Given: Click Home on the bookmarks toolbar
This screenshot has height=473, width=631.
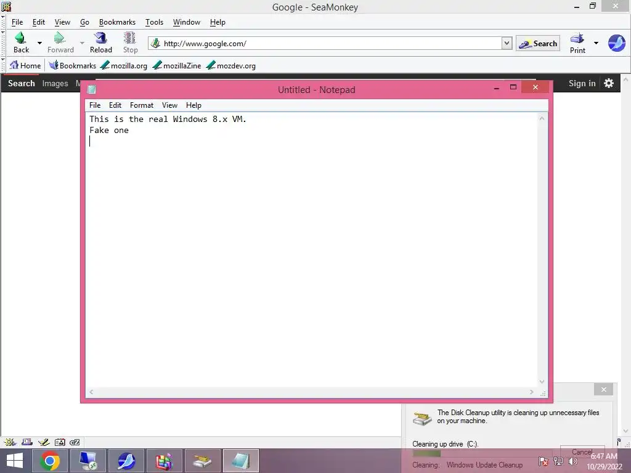Looking at the screenshot, I should click(x=25, y=65).
